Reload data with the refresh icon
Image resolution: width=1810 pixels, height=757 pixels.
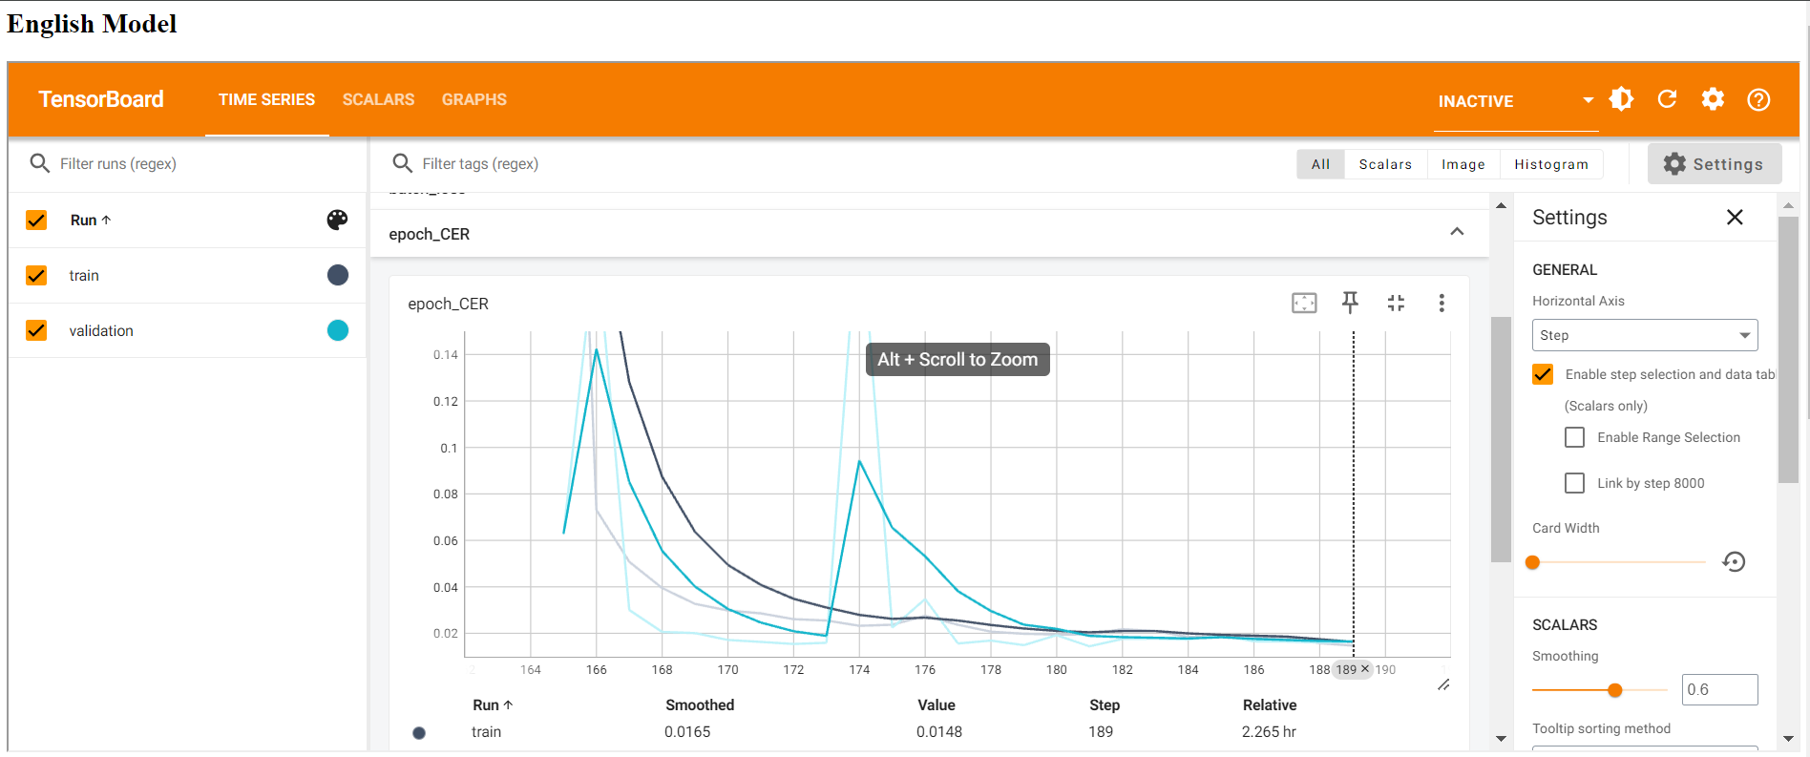click(1667, 99)
